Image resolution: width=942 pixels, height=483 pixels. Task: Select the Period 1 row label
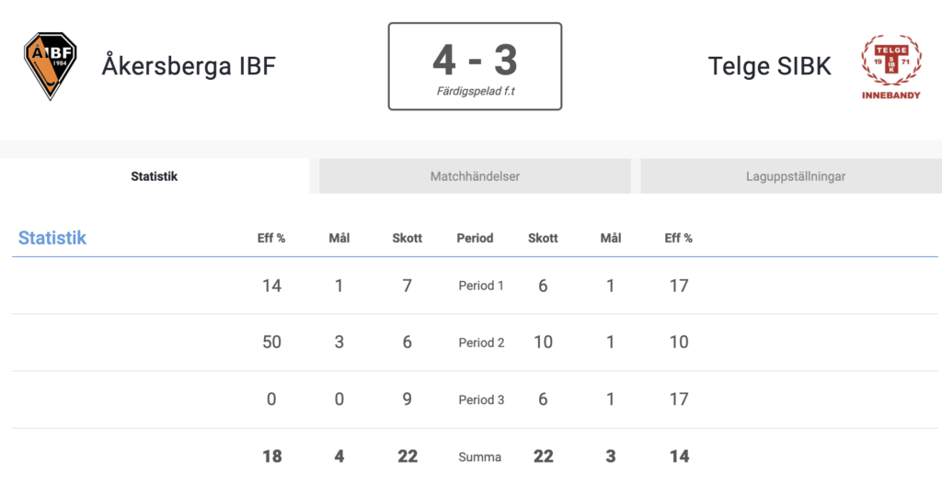point(481,286)
